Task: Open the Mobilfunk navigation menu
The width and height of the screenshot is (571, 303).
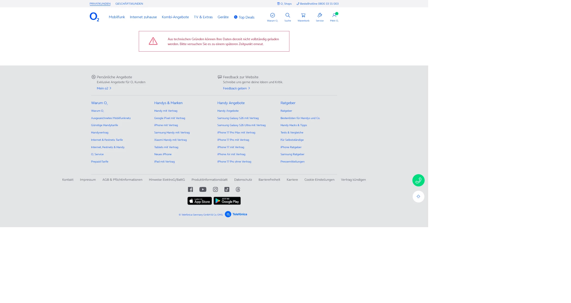Action: [117, 17]
